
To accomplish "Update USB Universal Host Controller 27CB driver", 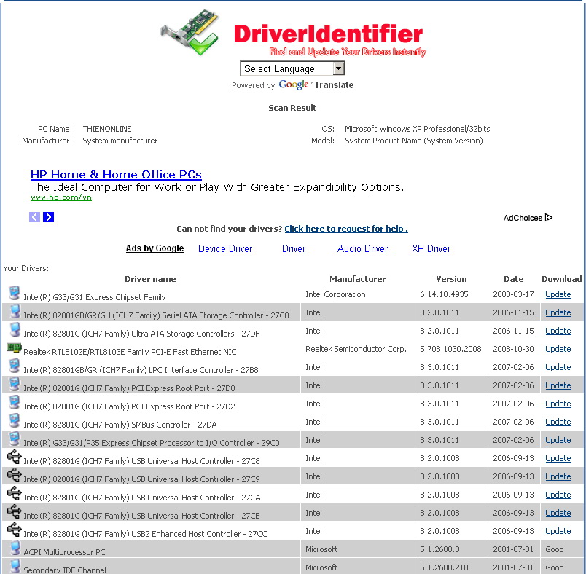I will (558, 513).
